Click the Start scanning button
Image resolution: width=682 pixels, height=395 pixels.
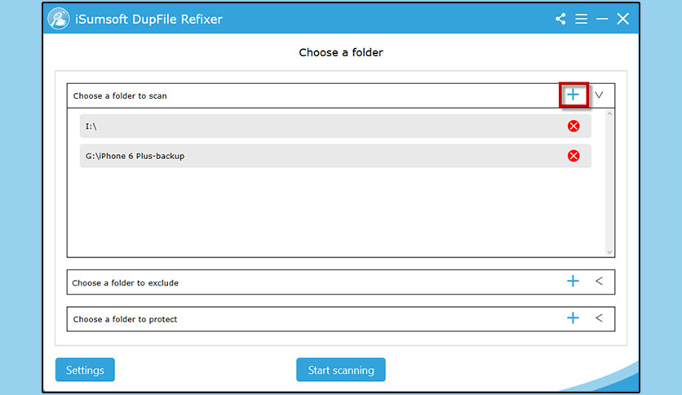340,370
